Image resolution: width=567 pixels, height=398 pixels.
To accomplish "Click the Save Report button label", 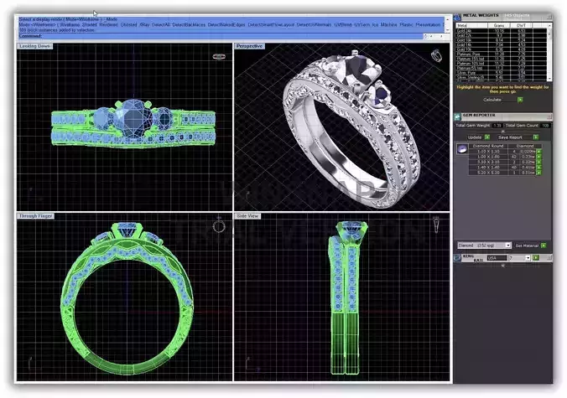I will point(510,137).
